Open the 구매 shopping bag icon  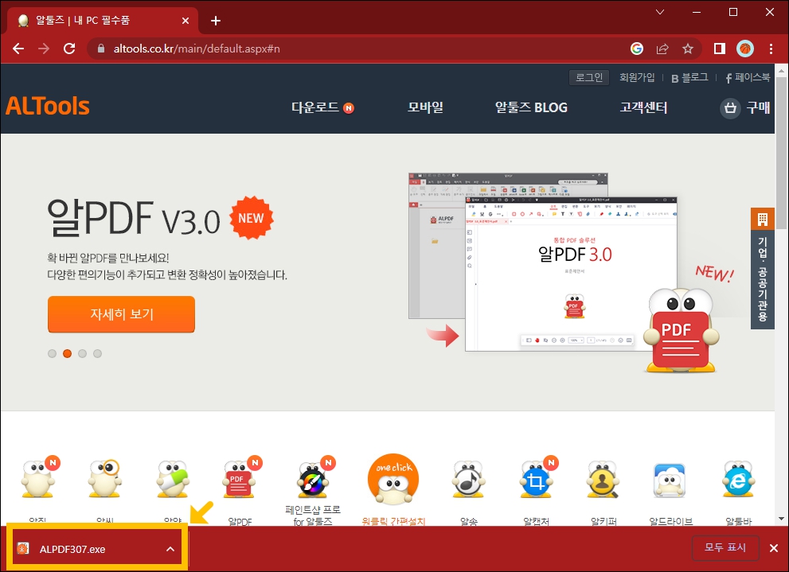[x=730, y=108]
